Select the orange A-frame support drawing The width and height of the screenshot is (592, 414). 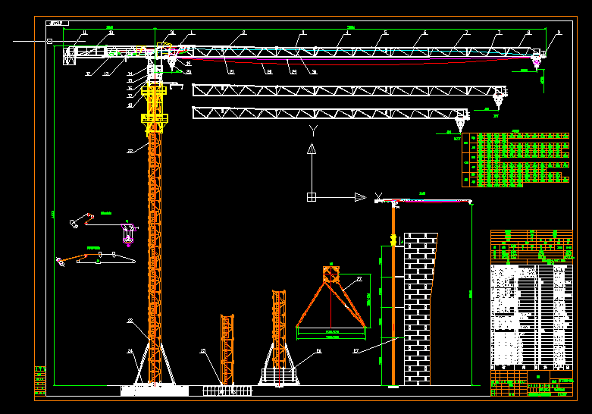pyautogui.click(x=331, y=297)
